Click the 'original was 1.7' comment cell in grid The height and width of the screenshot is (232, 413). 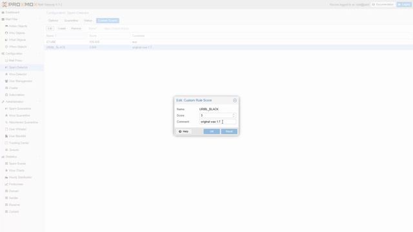point(142,47)
